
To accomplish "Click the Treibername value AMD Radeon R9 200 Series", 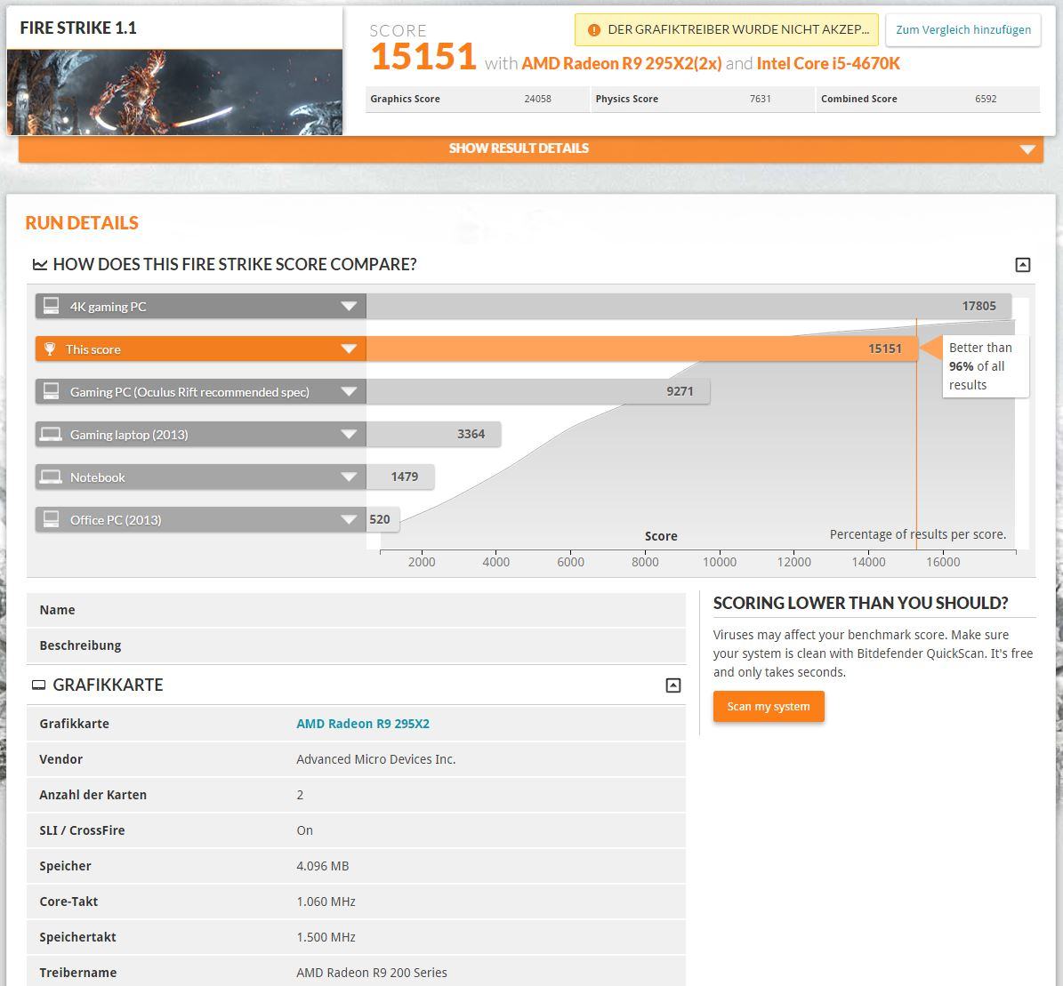I will [x=372, y=974].
